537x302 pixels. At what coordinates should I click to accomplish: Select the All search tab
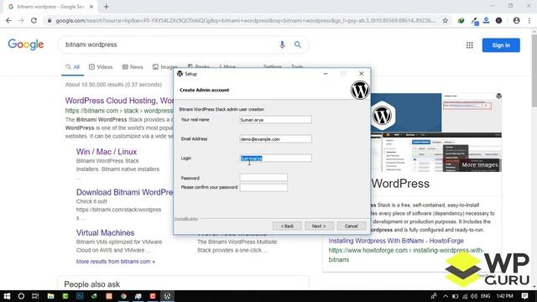[x=73, y=67]
